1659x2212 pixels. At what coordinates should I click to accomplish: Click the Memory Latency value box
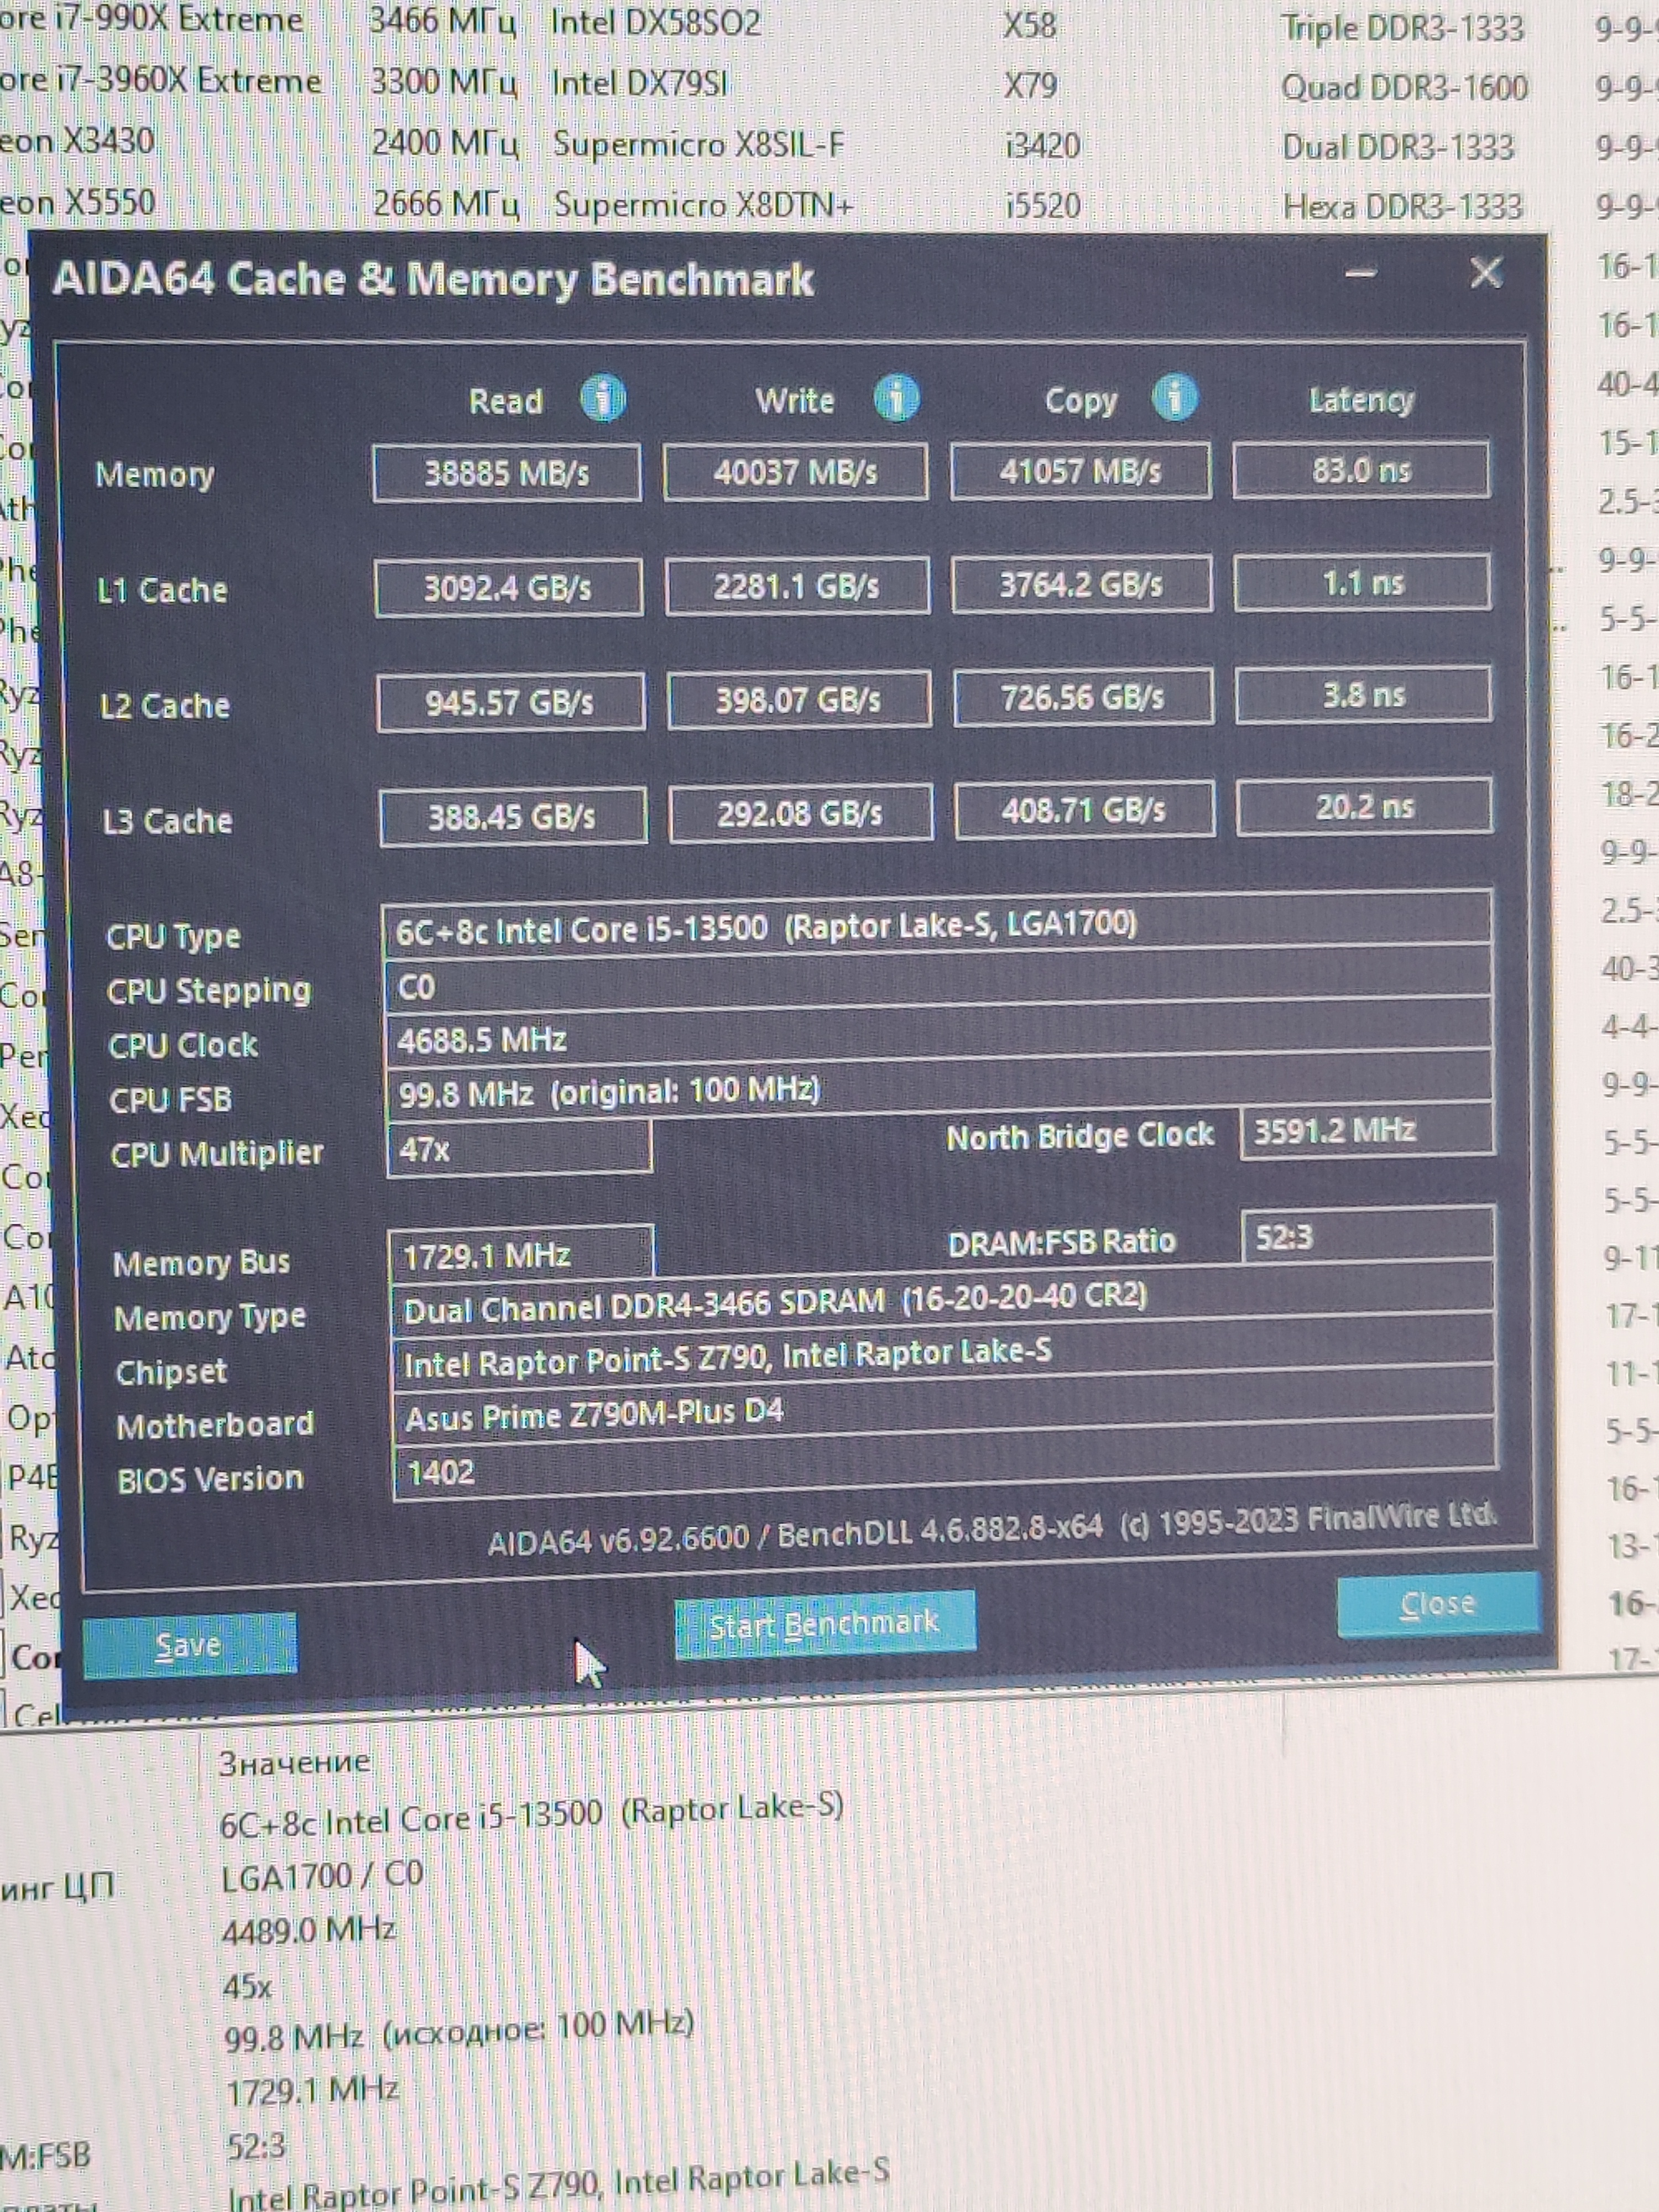[x=1361, y=469]
